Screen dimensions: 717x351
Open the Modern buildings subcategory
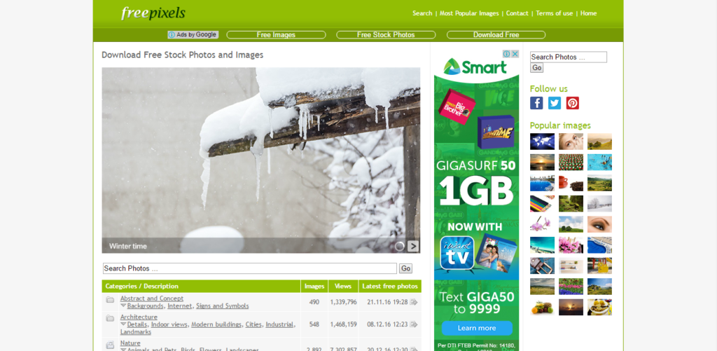pyautogui.click(x=216, y=324)
